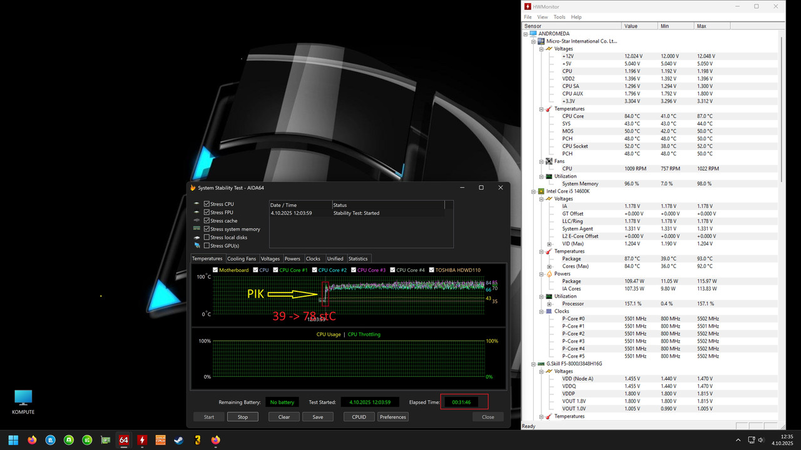Select the Stability Test: Started log row
Viewport: 801px width, 450px height.
[x=357, y=213]
